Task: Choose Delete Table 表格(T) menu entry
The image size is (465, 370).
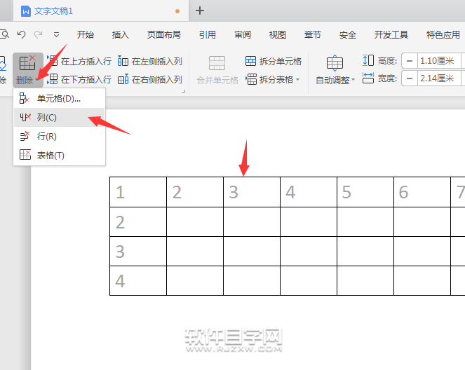Action: 60,156
